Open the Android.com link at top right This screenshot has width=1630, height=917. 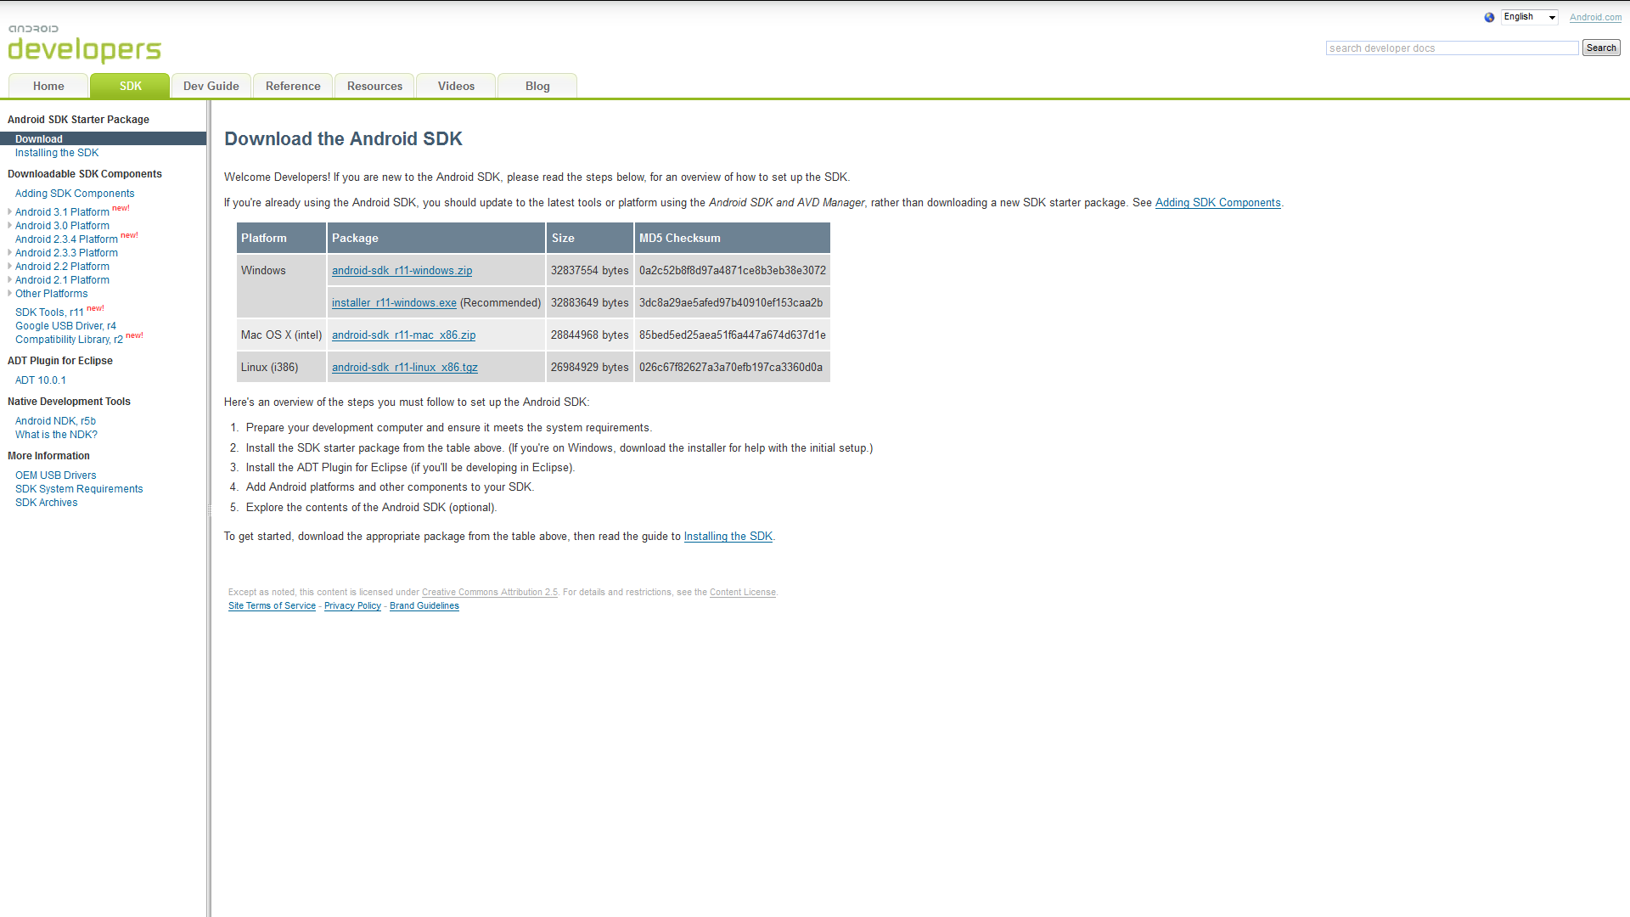point(1595,17)
